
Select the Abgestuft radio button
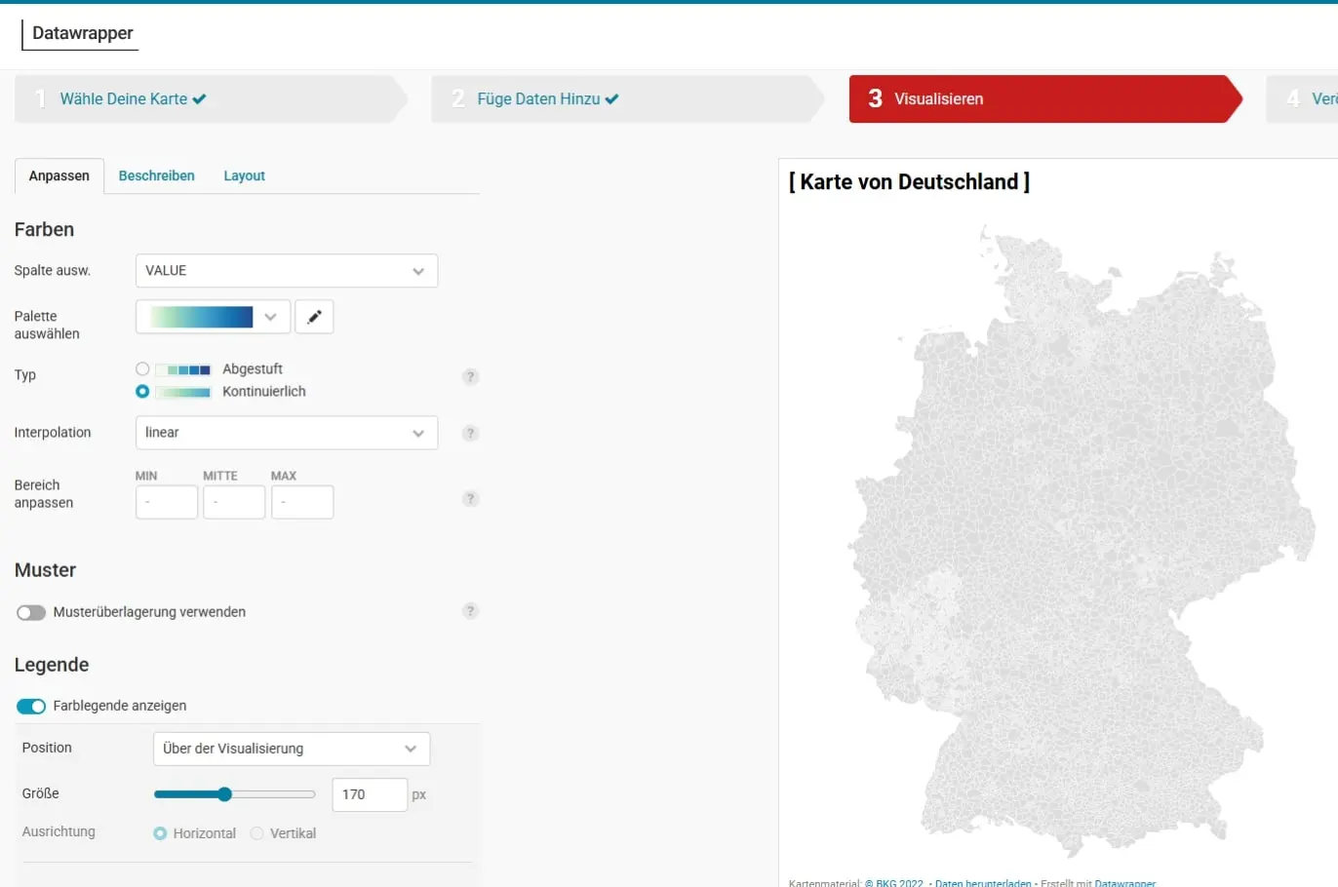pos(142,368)
